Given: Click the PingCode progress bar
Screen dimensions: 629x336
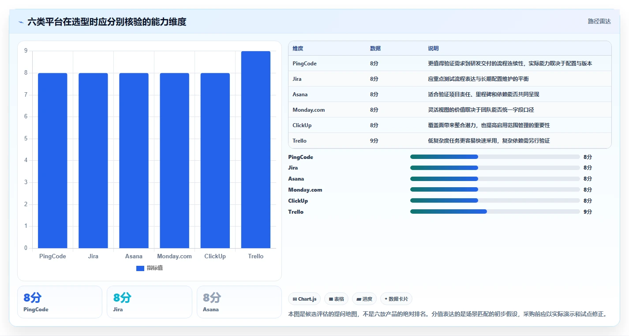Looking at the screenshot, I should pyautogui.click(x=495, y=157).
